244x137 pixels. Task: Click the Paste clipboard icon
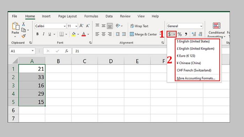click(x=15, y=26)
